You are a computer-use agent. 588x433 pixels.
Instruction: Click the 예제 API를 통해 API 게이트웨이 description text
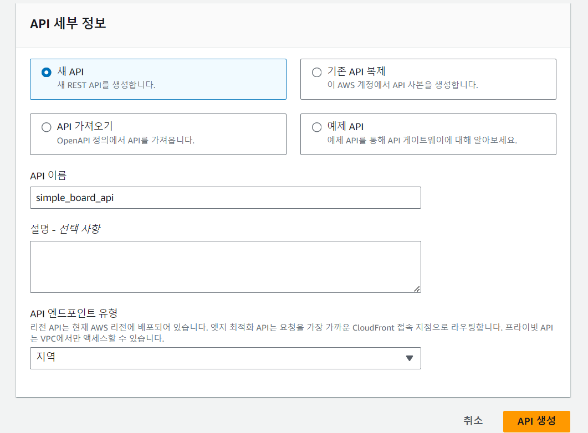(422, 141)
